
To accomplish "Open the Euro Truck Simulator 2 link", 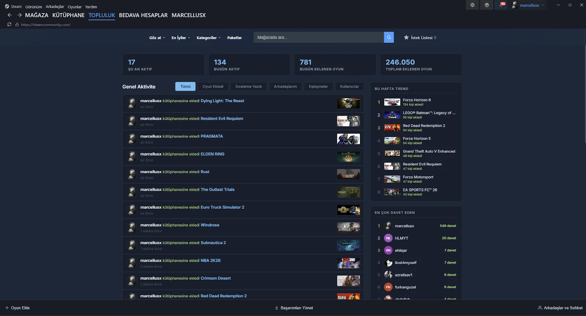I will tap(222, 207).
